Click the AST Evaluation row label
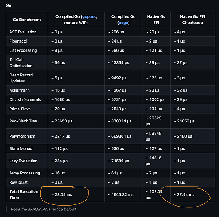Screen dimensions: 219x217 click(23, 32)
